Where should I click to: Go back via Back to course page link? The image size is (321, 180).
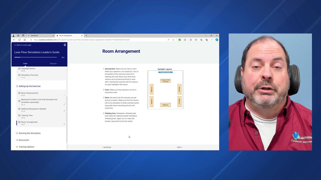coord(23,45)
